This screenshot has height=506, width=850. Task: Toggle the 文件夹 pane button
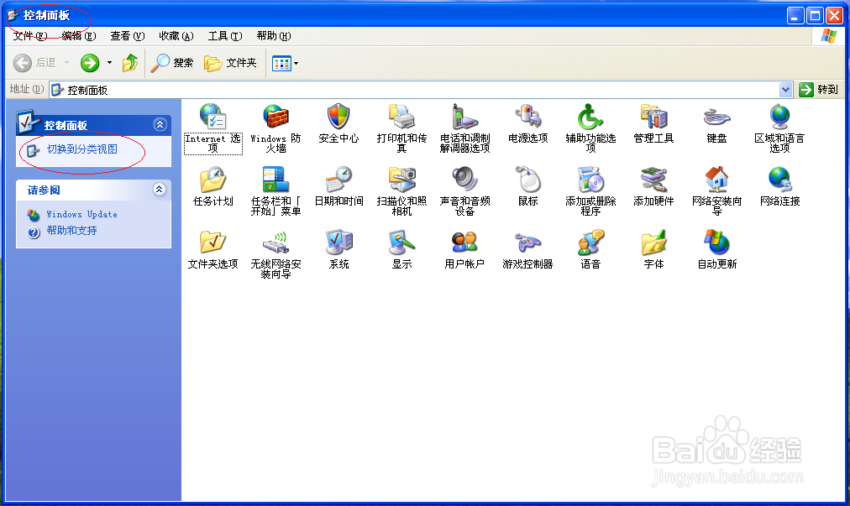click(230, 63)
